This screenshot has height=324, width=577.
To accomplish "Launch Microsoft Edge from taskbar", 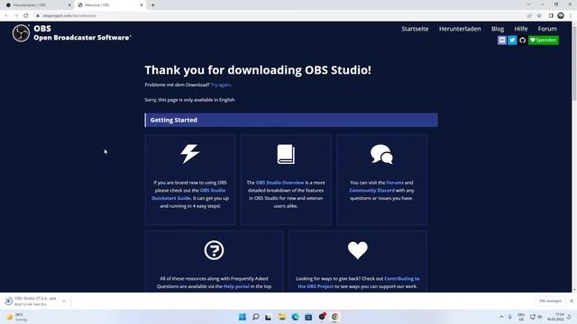I will point(295,317).
